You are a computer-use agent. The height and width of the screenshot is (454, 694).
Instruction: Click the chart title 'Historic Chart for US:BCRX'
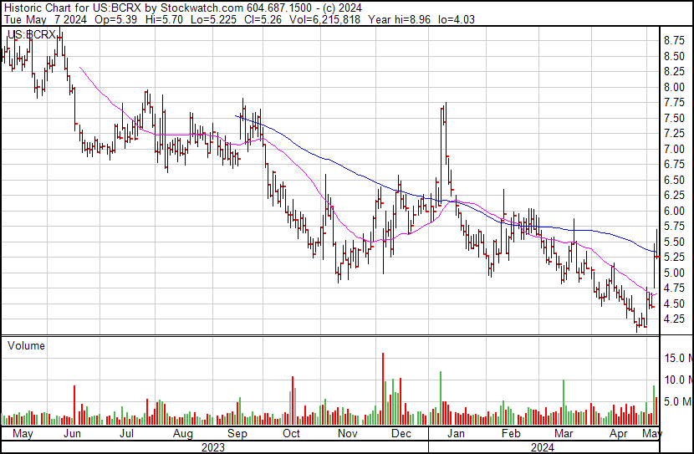click(x=73, y=8)
